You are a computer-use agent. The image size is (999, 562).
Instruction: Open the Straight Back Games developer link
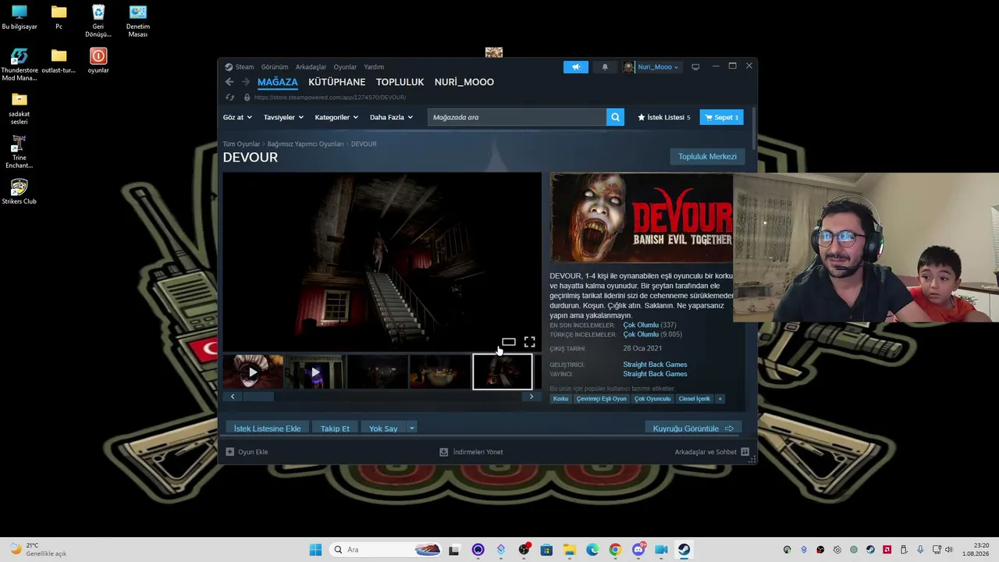point(655,365)
